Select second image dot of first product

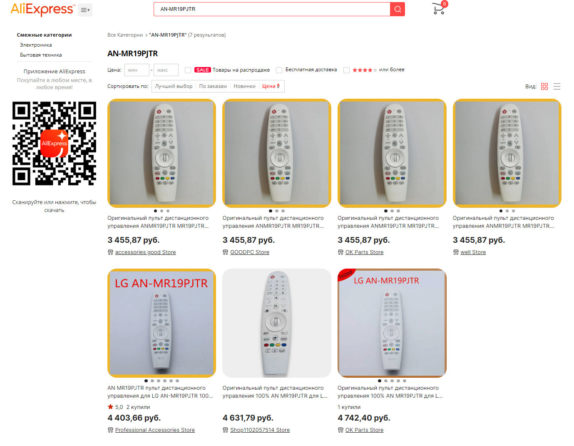162,211
